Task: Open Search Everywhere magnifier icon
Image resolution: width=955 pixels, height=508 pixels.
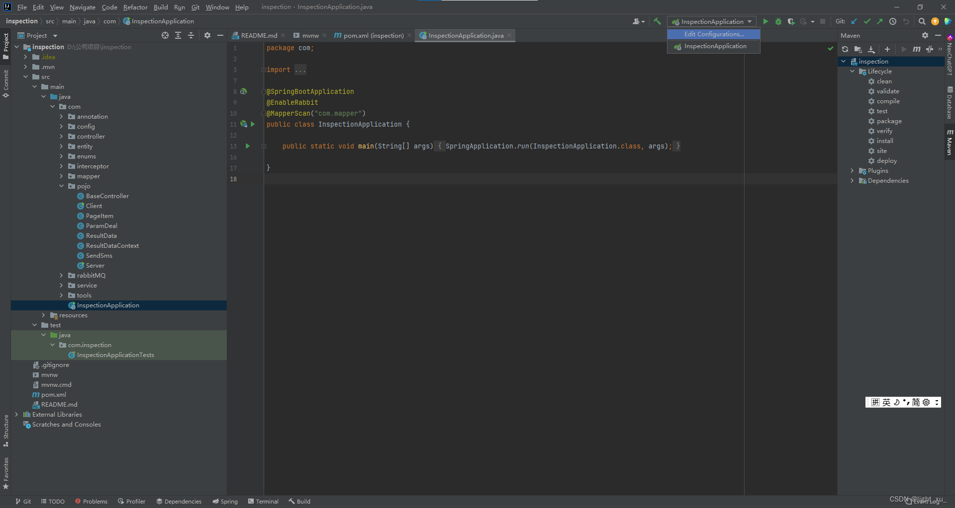Action: pyautogui.click(x=922, y=21)
